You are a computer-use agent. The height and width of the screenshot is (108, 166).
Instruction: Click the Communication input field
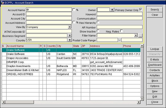[x=120, y=18]
